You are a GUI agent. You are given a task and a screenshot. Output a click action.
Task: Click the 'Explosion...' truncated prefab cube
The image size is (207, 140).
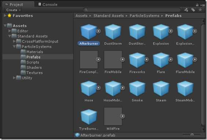click(x=185, y=32)
